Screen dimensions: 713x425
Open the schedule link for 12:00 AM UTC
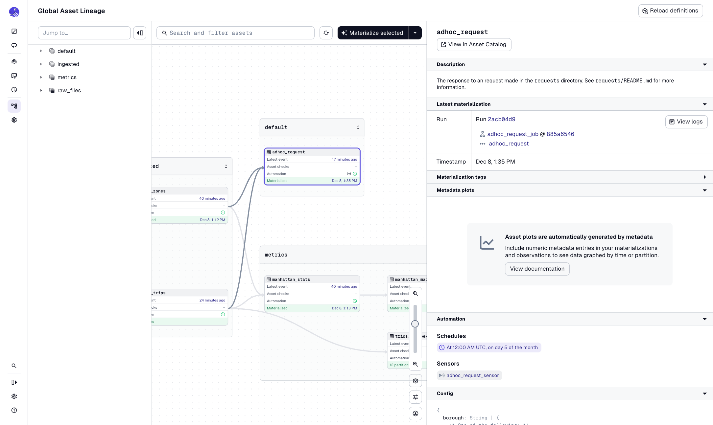(x=489, y=347)
